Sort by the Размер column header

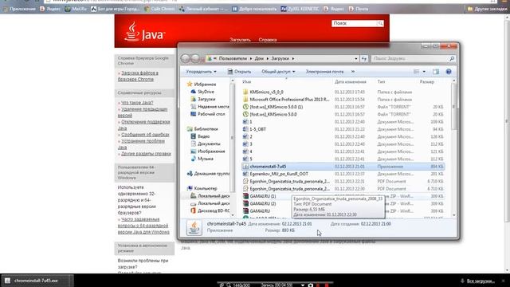427,82
